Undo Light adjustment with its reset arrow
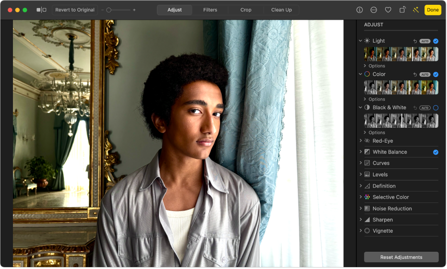 [415, 41]
